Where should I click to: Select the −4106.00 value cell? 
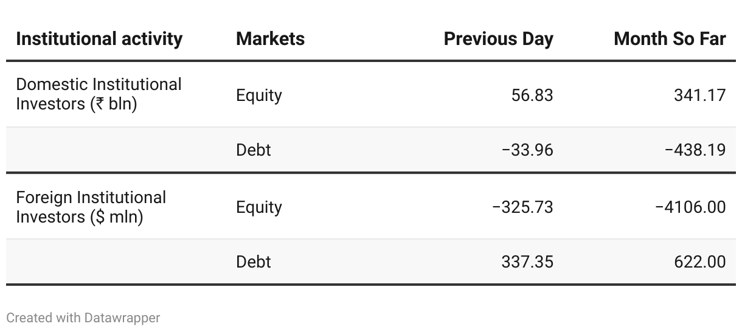690,207
